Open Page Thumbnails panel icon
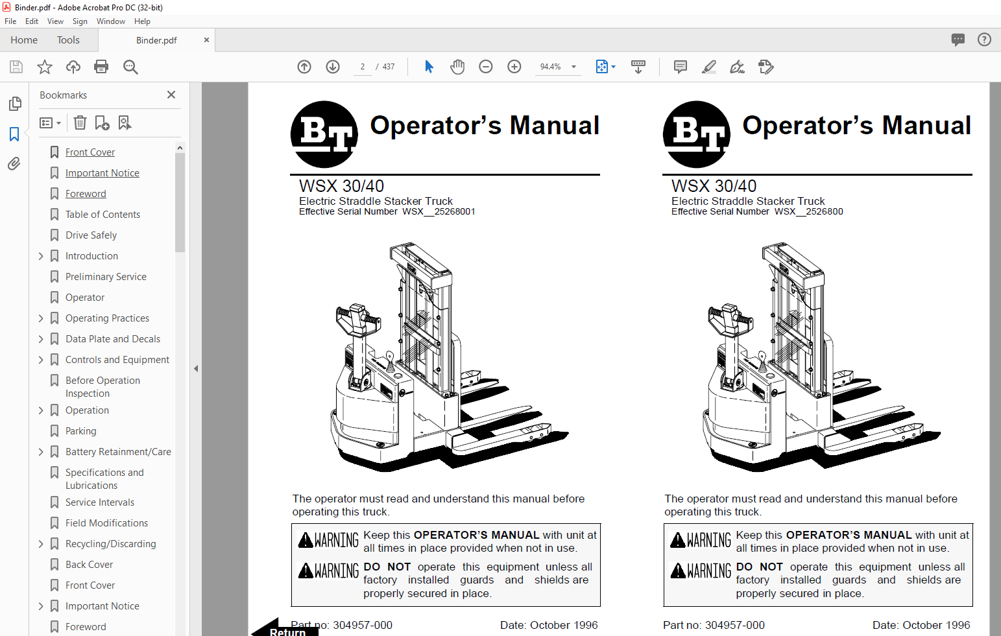 click(15, 104)
